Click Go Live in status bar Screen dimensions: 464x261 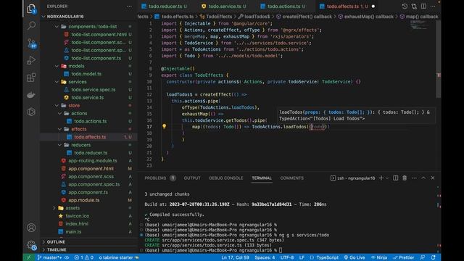355,257
